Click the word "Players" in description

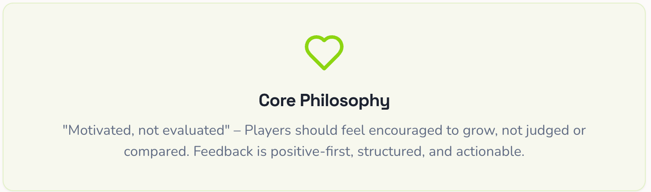(268, 131)
